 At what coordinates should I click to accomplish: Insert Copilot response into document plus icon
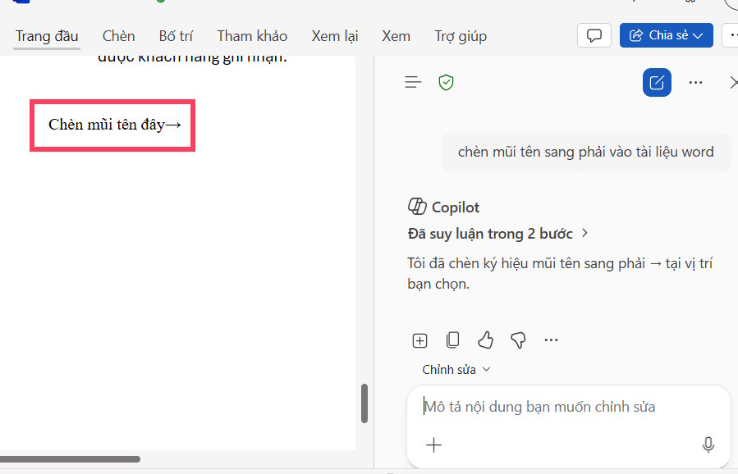pos(419,340)
